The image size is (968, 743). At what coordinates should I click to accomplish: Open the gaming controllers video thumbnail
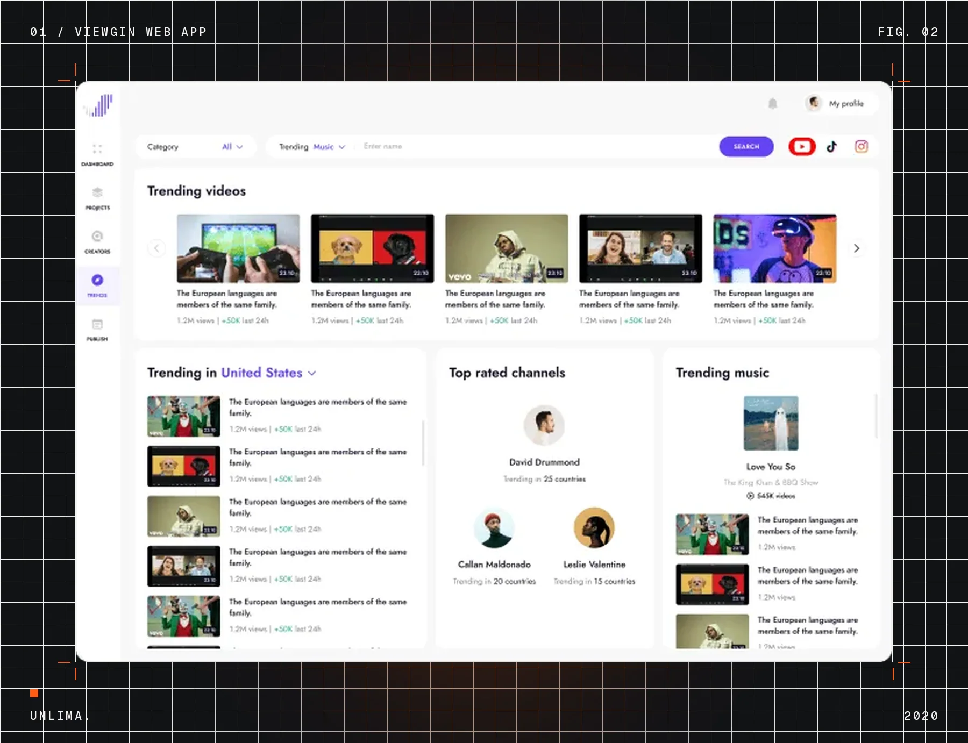click(238, 248)
